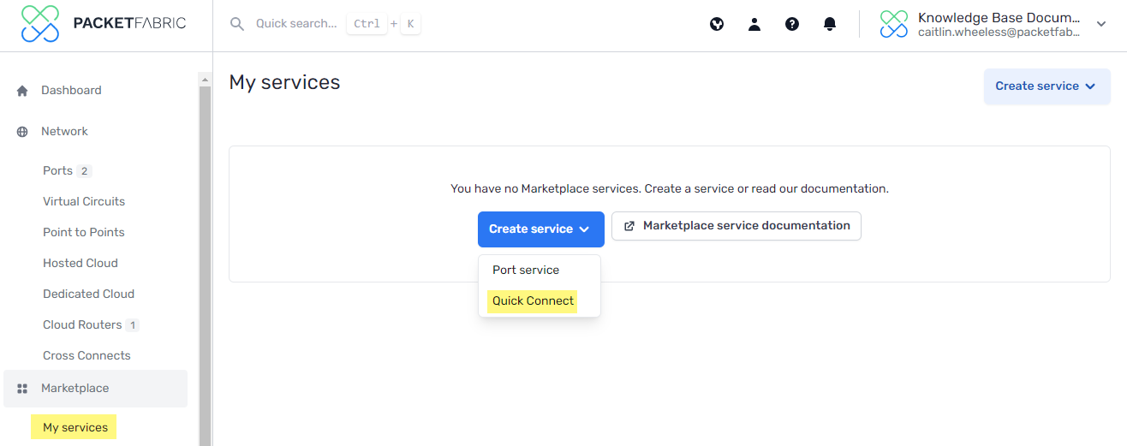
Task: Click the K shortcut key hint
Action: 410,24
